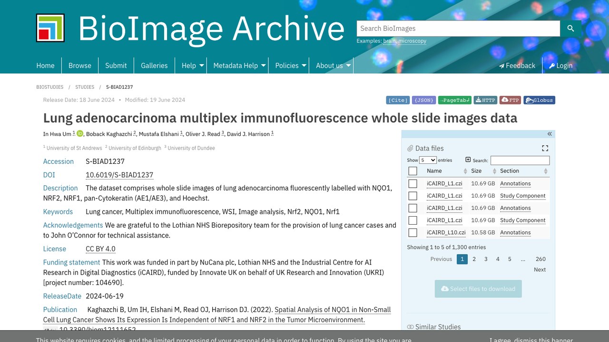Viewport: 609px width, 342px height.
Task: Toggle the select-all files checkbox in header
Action: point(413,171)
